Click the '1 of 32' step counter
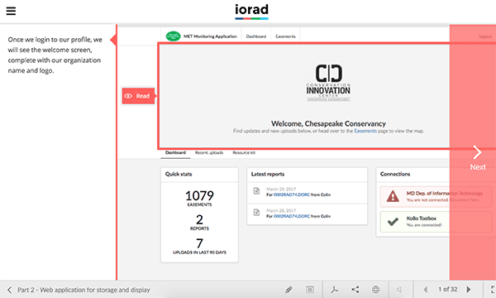 pos(447,289)
